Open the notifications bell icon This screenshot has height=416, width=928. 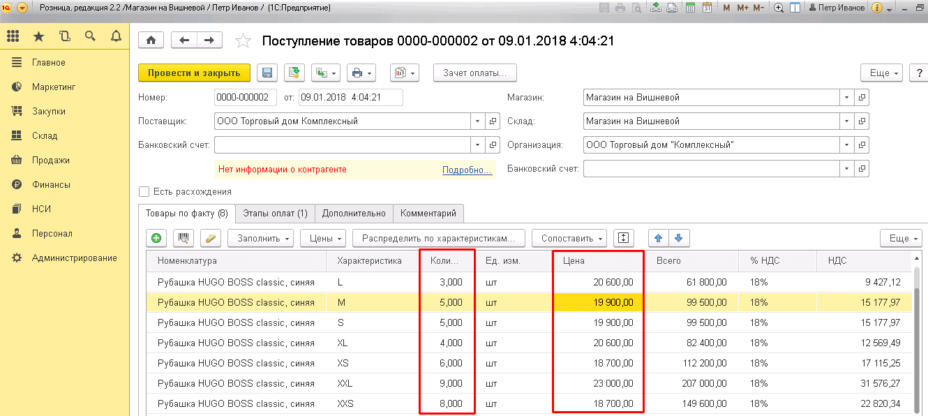pyautogui.click(x=115, y=36)
